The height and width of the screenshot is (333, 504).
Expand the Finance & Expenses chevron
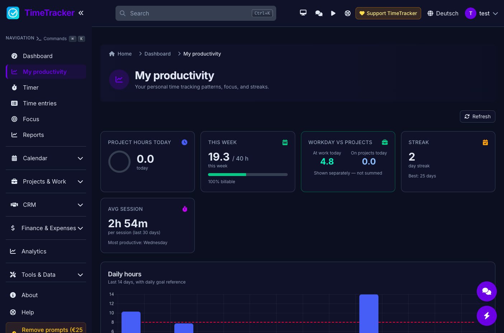pos(80,228)
